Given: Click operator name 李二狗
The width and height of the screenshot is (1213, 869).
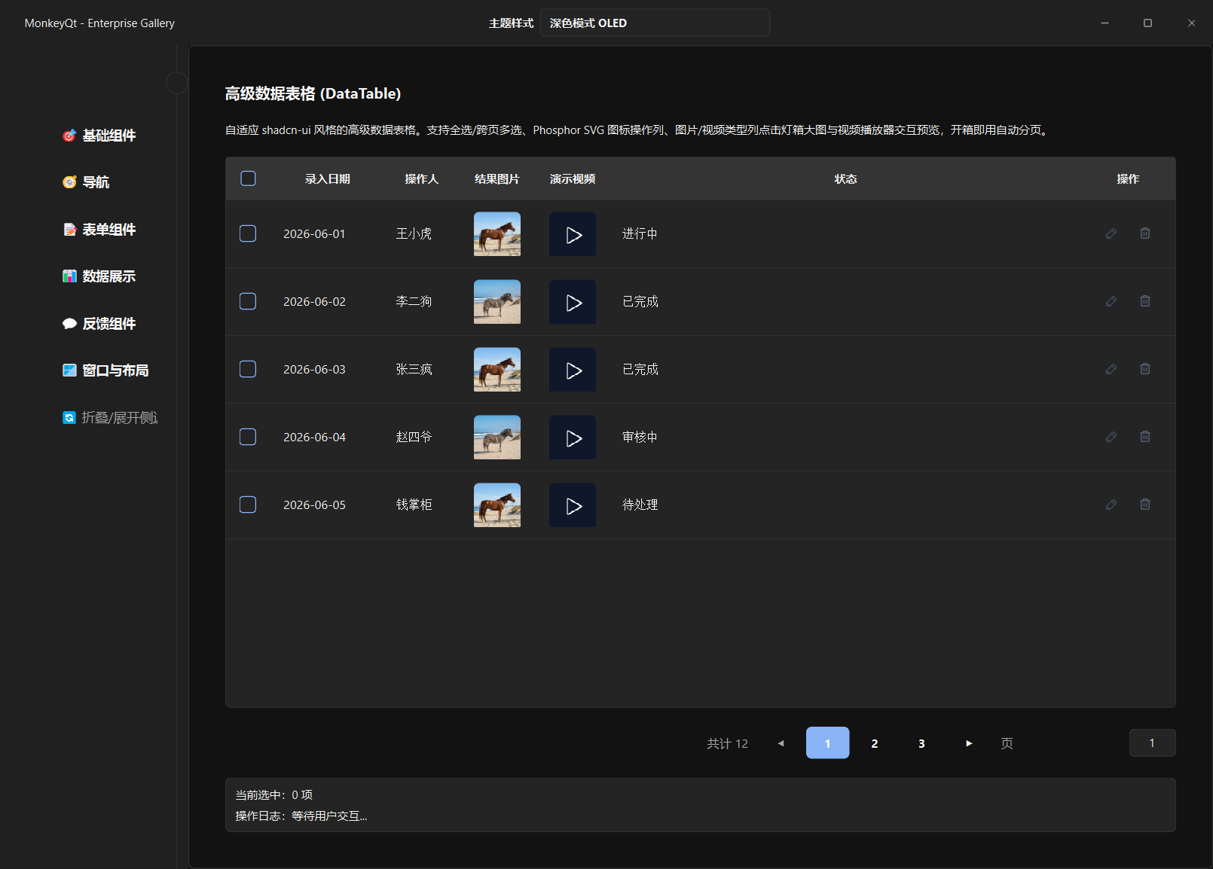Looking at the screenshot, I should (x=414, y=302).
